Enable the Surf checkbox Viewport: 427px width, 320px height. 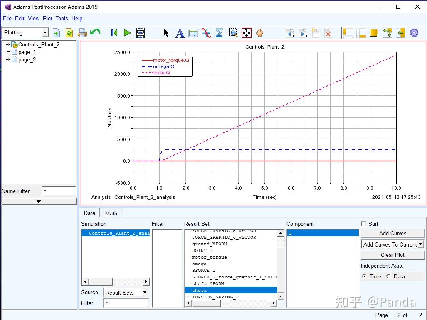pos(364,224)
